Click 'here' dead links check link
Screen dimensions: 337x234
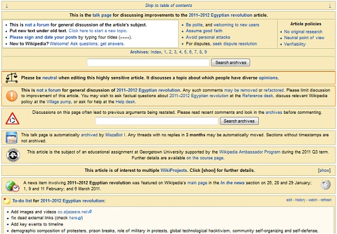(75, 218)
